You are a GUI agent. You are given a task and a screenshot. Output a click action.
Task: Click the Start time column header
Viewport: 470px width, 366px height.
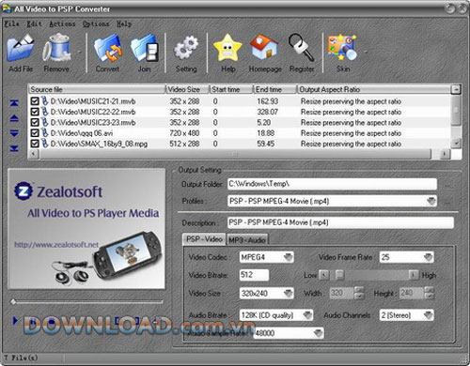pos(231,89)
